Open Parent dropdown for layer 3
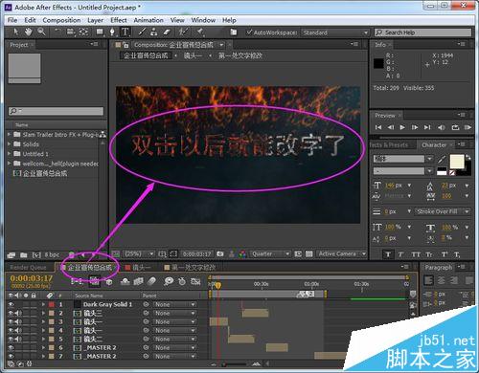 click(174, 321)
